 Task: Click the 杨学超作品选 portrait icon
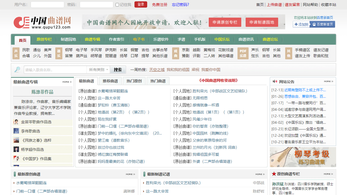(16, 149)
